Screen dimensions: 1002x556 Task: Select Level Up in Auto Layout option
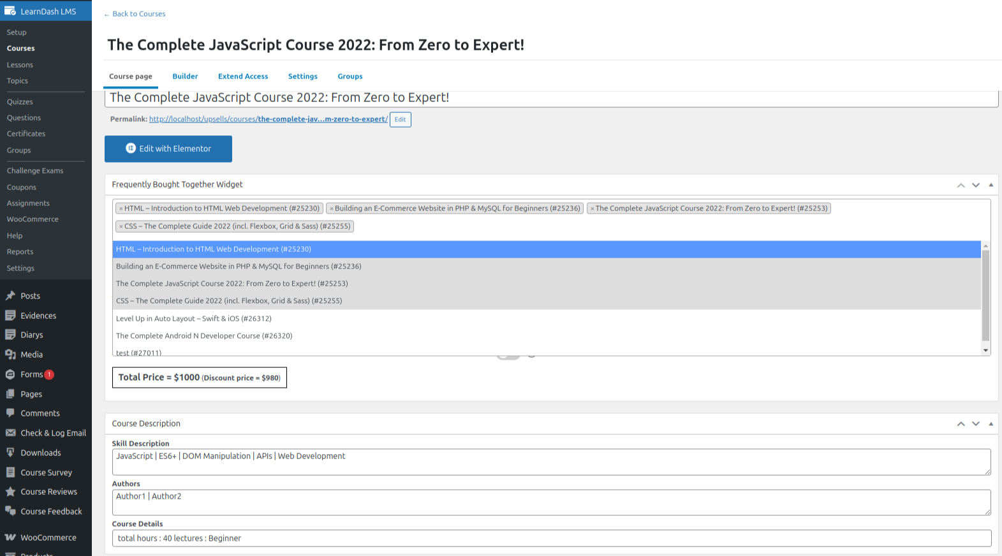[194, 319]
